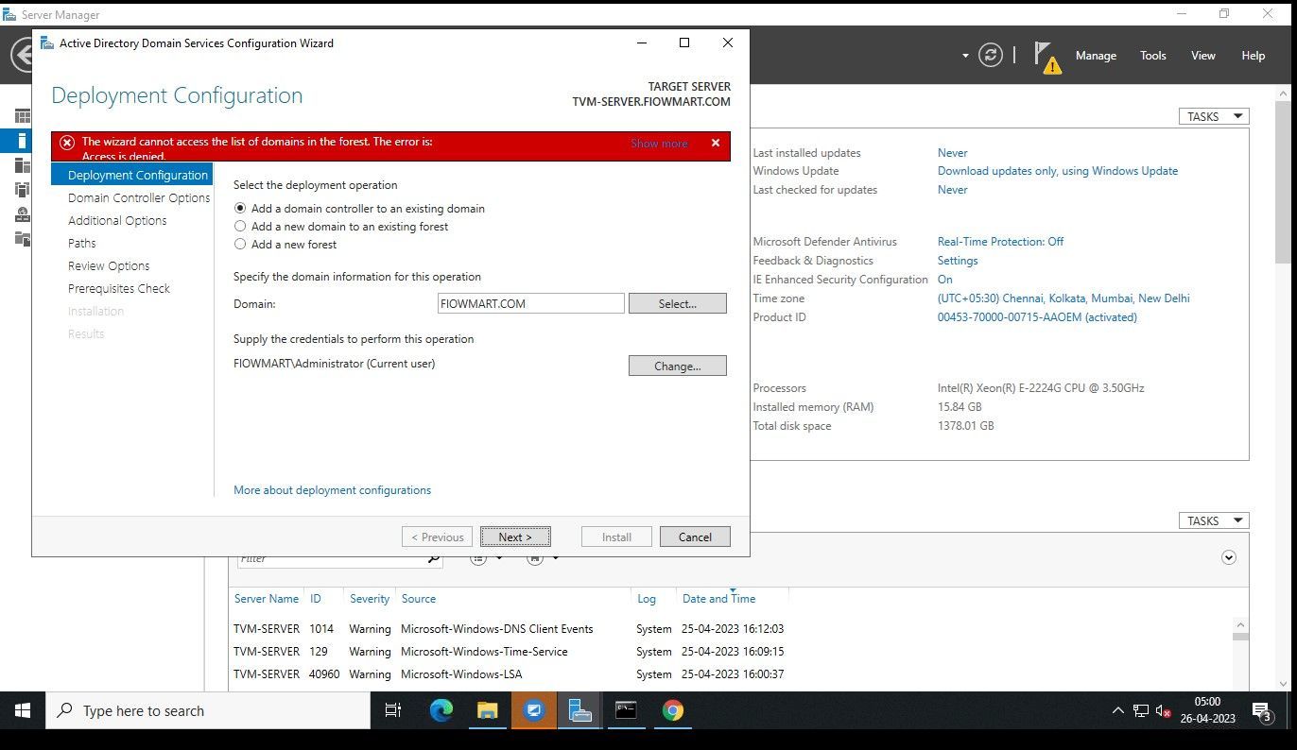Select the Microsoft-Windows-DNS Client Events row
1297x750 pixels.
(509, 629)
